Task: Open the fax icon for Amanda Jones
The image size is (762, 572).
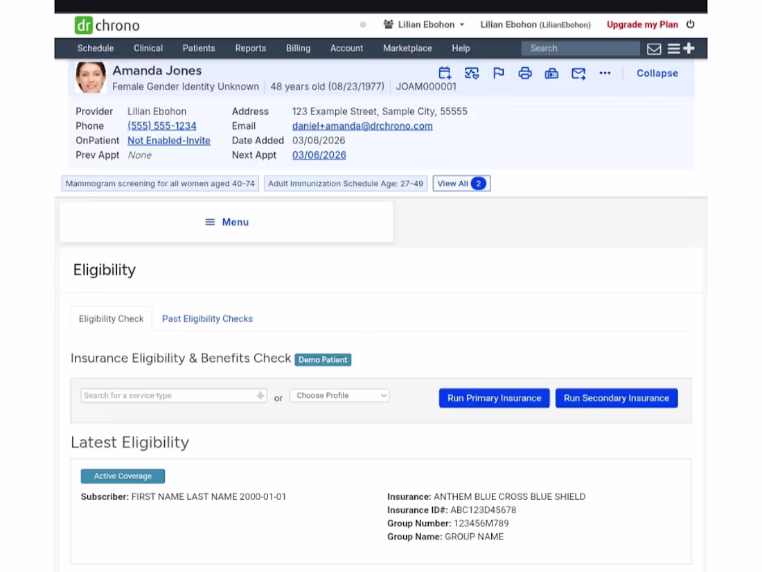Action: [x=551, y=73]
